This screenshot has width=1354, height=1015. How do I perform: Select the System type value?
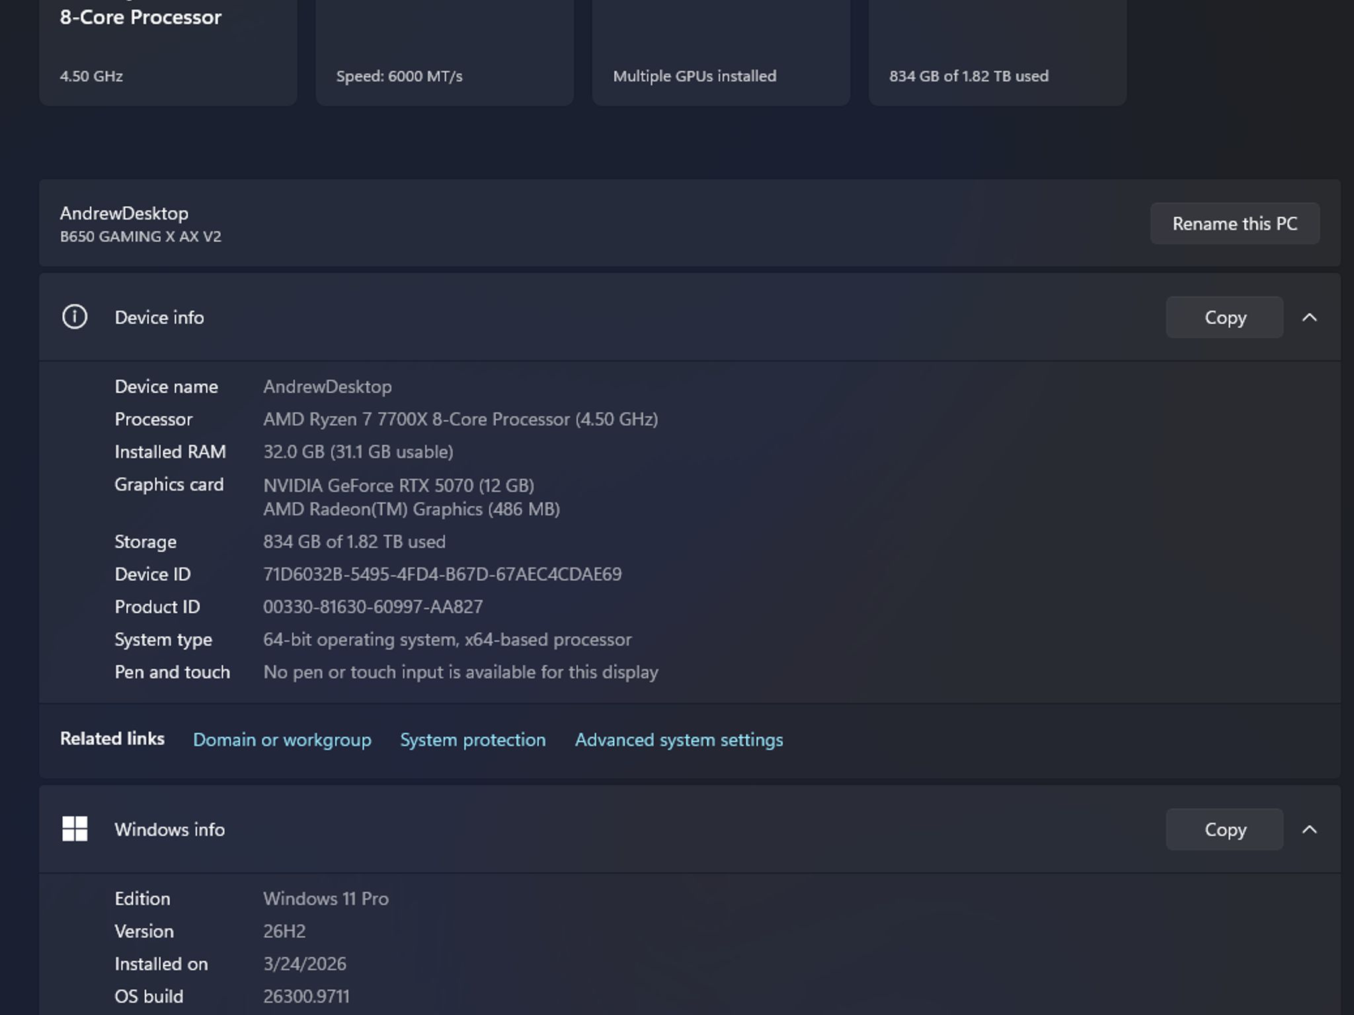pyautogui.click(x=448, y=639)
